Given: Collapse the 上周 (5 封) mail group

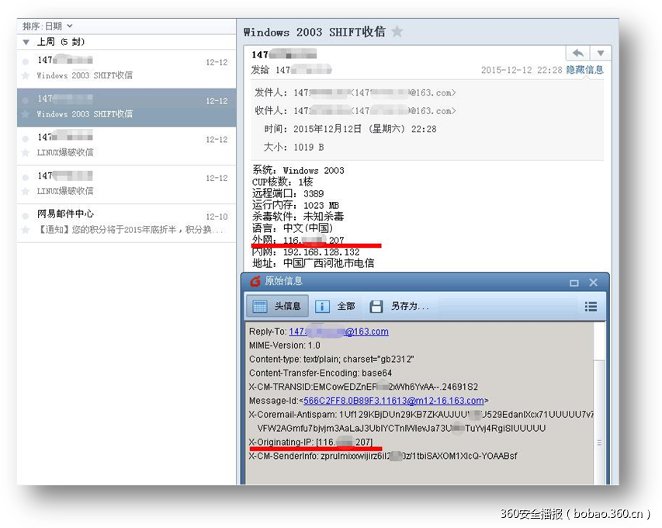Looking at the screenshot, I should coord(26,42).
